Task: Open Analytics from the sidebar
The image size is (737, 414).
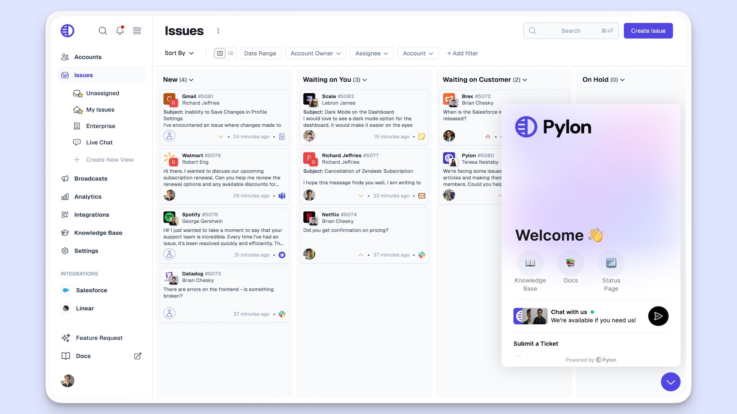Action: pyautogui.click(x=88, y=196)
